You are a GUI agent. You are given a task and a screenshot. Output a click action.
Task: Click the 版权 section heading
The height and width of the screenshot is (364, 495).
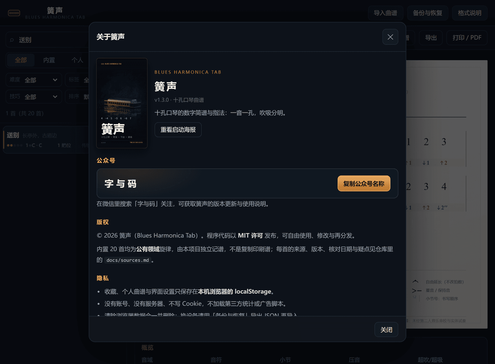pos(103,222)
